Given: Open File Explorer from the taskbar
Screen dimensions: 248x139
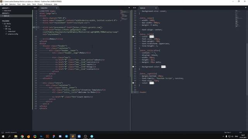Looking at the screenshot, I should [x=16, y=136].
